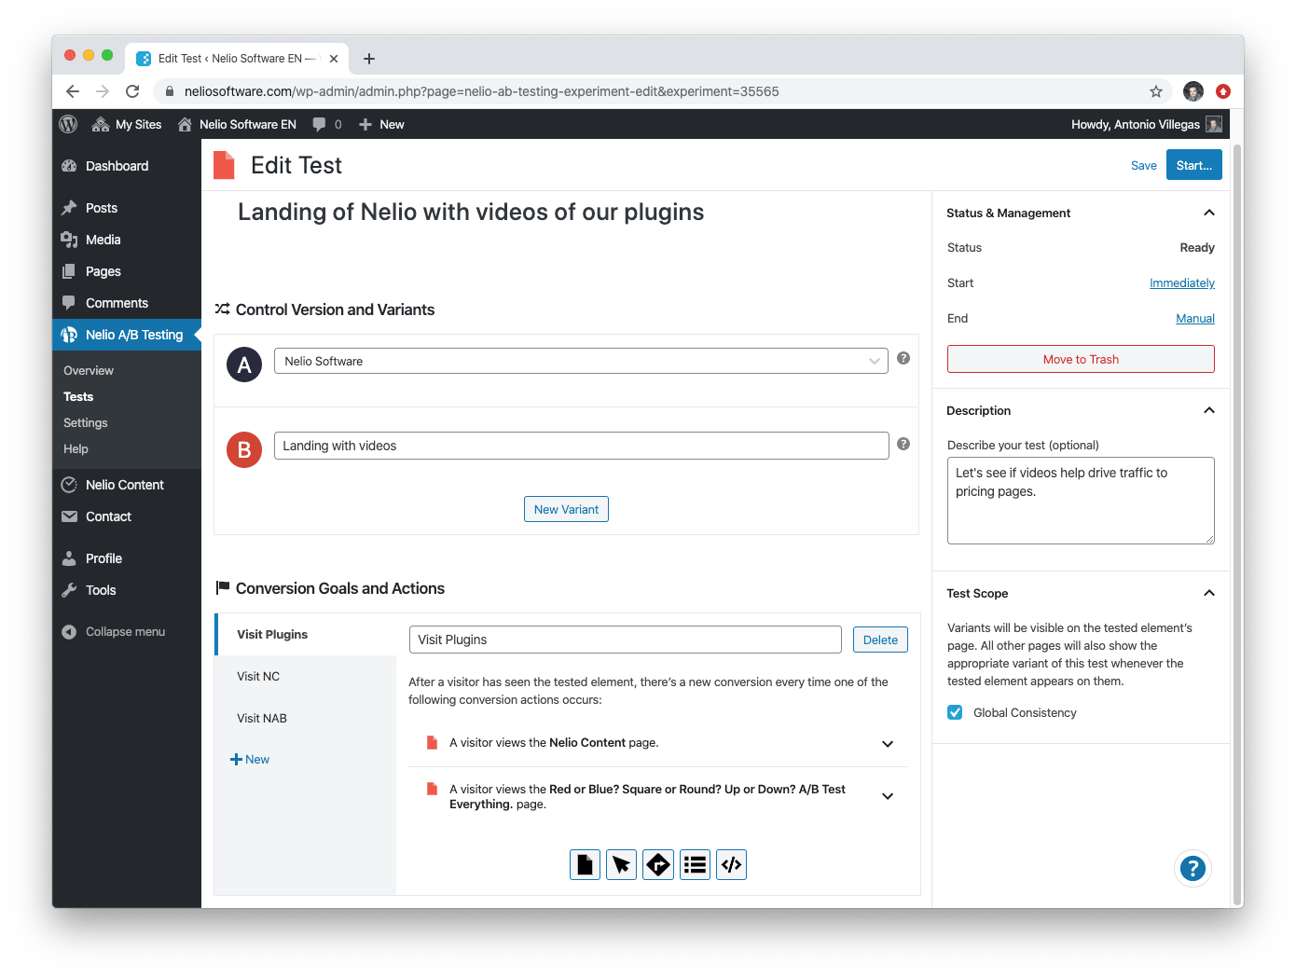Add a click conversion action cursor icon
Viewport: 1296px width, 977px height.
[x=621, y=865]
